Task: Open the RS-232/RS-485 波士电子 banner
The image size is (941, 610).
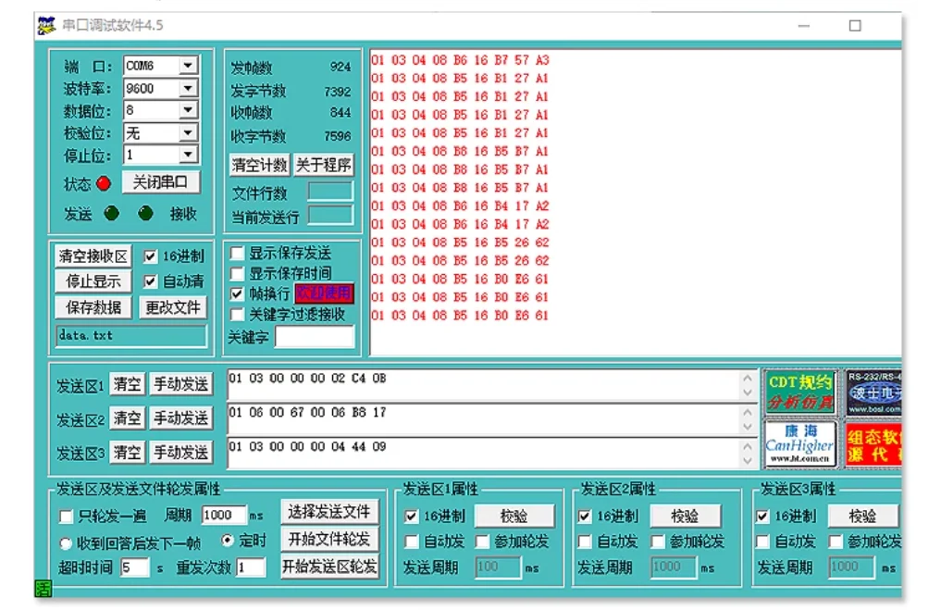Action: pyautogui.click(x=873, y=392)
